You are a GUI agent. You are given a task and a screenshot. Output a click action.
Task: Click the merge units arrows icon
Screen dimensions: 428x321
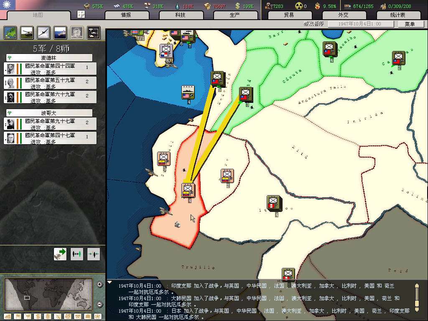pyautogui.click(x=94, y=254)
